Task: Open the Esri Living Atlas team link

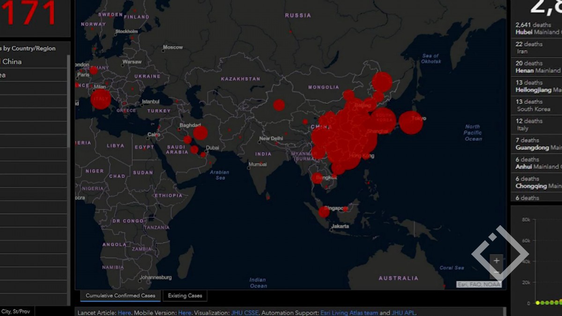Action: [349, 313]
